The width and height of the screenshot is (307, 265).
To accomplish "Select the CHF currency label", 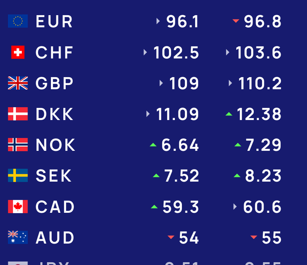I will 54,53.
